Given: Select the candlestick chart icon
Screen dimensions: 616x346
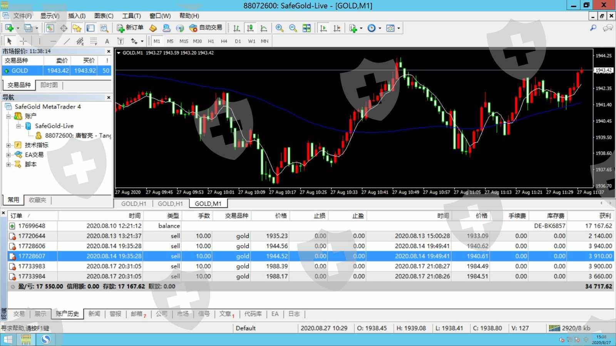Looking at the screenshot, I should point(250,28).
